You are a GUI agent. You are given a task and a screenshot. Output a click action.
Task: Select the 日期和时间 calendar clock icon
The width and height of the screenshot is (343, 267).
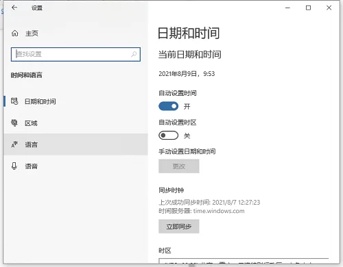click(x=14, y=101)
